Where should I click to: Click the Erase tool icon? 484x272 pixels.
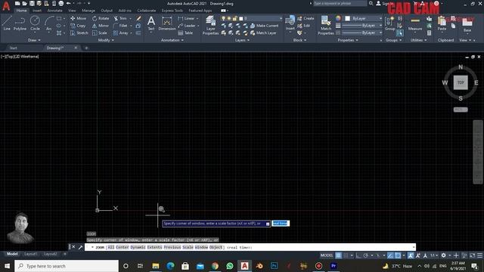coord(138,18)
